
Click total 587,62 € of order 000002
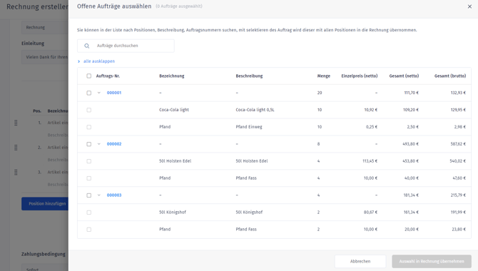click(458, 144)
